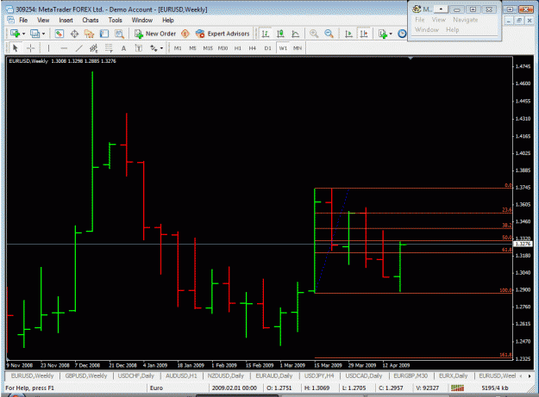Switch timeframe to H1
The width and height of the screenshot is (539, 397).
click(x=237, y=48)
